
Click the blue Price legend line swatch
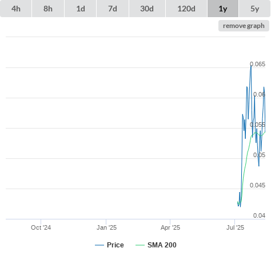(x=99, y=245)
